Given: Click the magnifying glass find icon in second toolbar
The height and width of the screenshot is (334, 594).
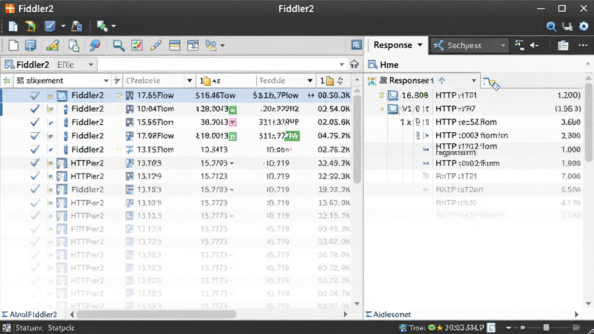Looking at the screenshot, I should pos(119,45).
